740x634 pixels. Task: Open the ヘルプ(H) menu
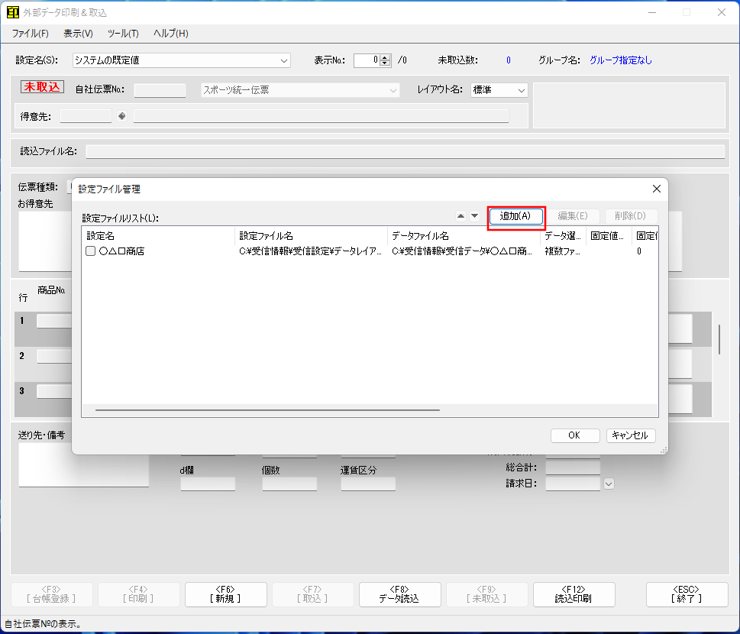pos(171,34)
